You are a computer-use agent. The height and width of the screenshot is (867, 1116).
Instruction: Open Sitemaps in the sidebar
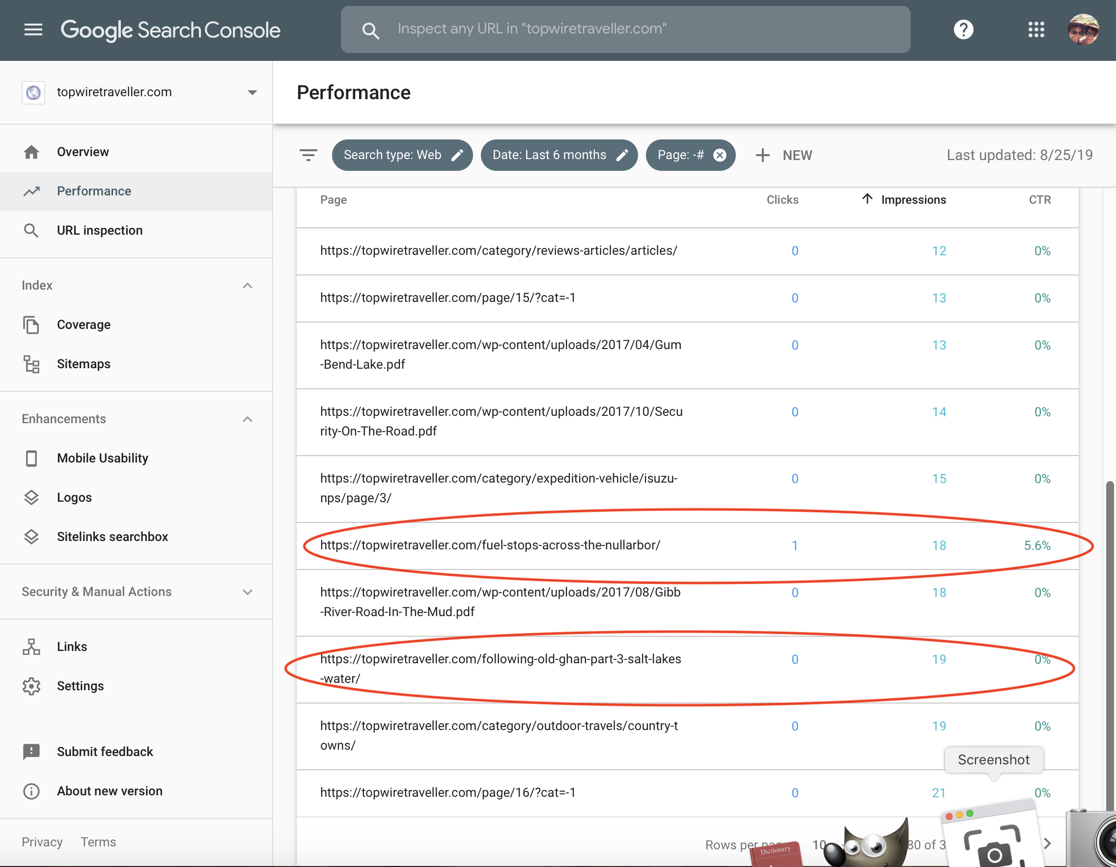pyautogui.click(x=136, y=364)
